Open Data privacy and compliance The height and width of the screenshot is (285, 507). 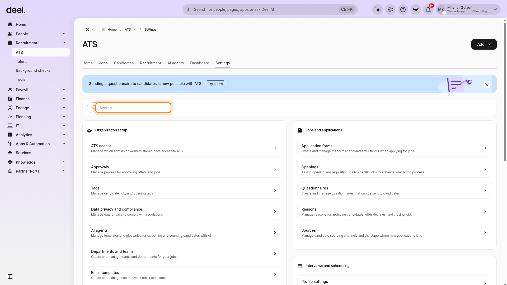coord(184,211)
